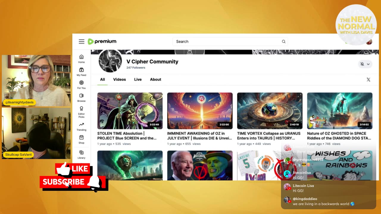381x214 pixels.
Task: Click the V Cipher Community channel name
Action: pos(152,62)
